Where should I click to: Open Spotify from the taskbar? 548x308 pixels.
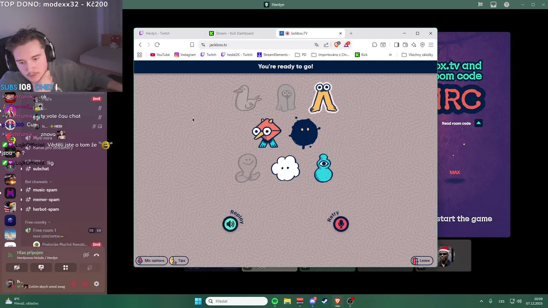(x=275, y=301)
